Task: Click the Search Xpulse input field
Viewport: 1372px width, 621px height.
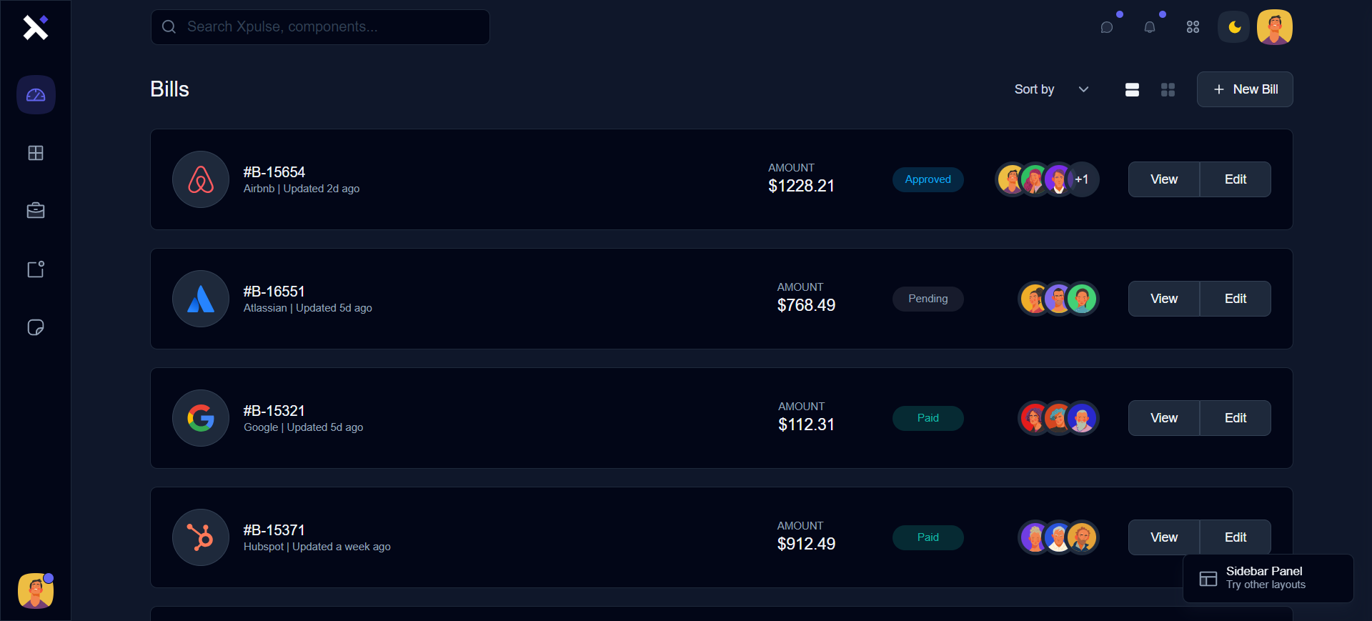Action: 320,27
